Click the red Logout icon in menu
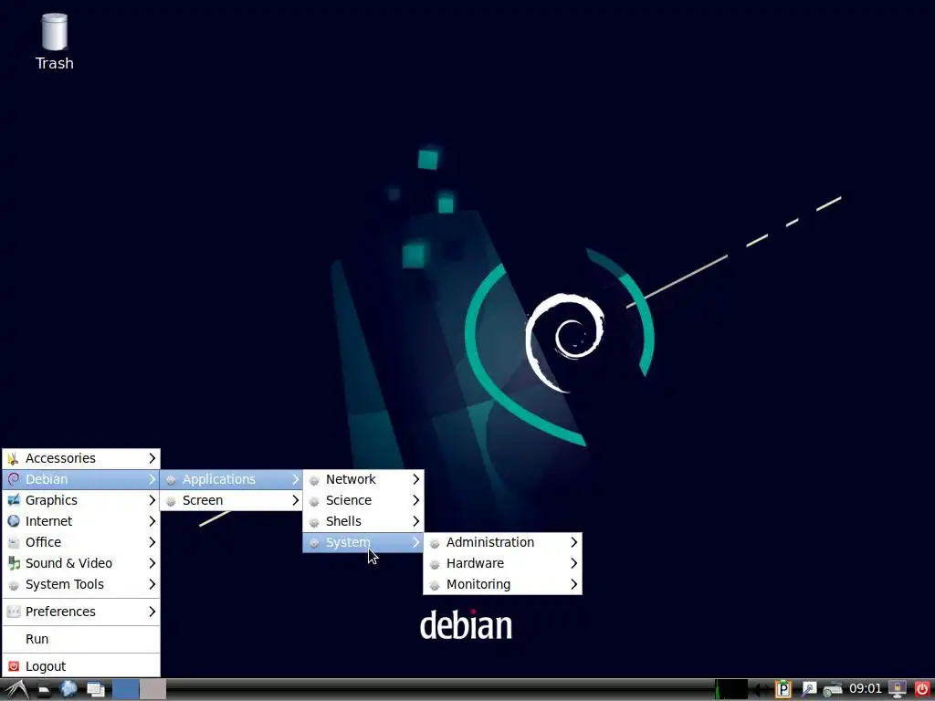Screen dimensions: 935x701 (14, 666)
